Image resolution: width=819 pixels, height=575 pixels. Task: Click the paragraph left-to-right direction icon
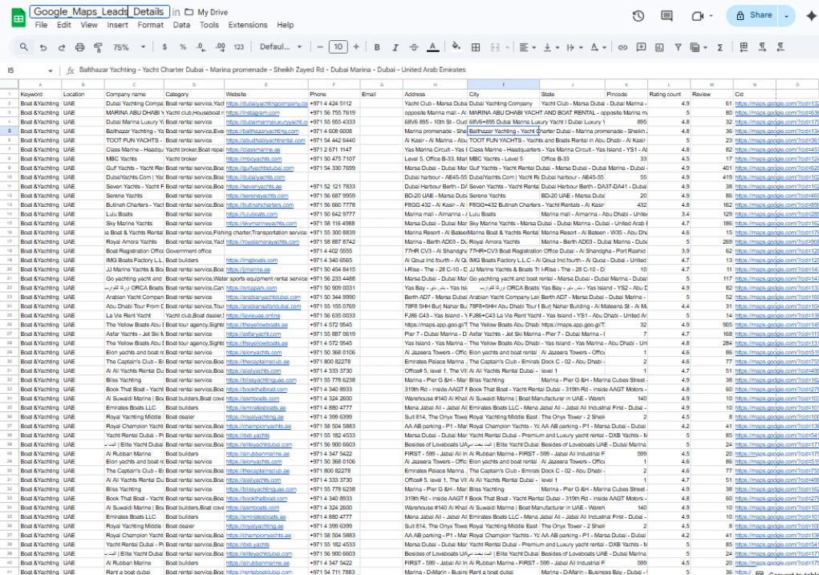762,47
